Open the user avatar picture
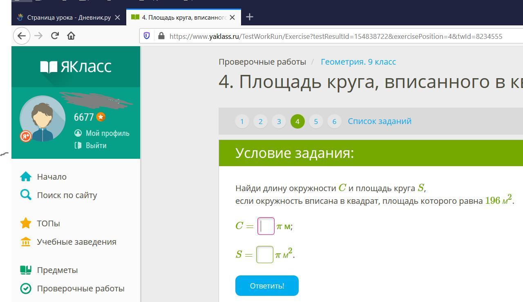The width and height of the screenshot is (523, 302). point(42,119)
